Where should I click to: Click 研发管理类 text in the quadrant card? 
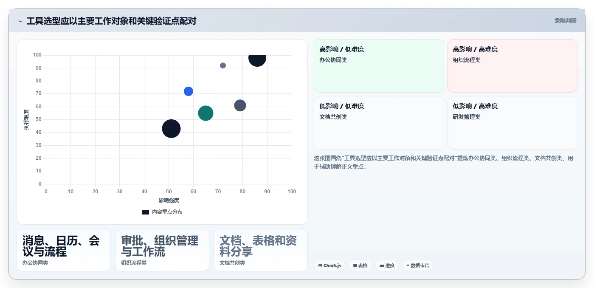coord(467,117)
